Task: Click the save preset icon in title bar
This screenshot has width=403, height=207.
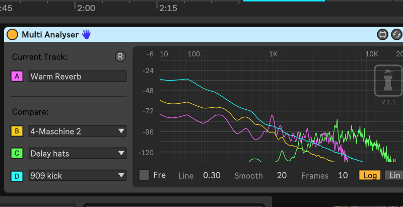Action: (382, 34)
